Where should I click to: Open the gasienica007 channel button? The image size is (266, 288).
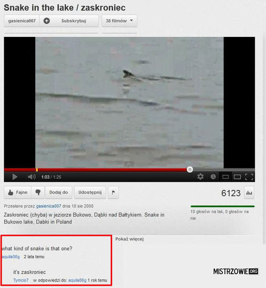[22, 21]
